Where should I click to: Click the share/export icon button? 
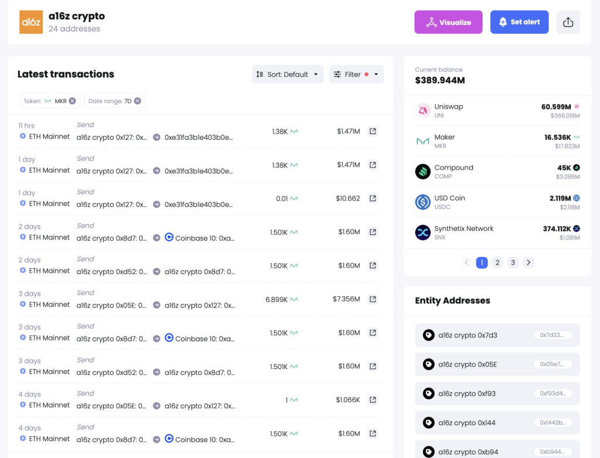click(568, 22)
